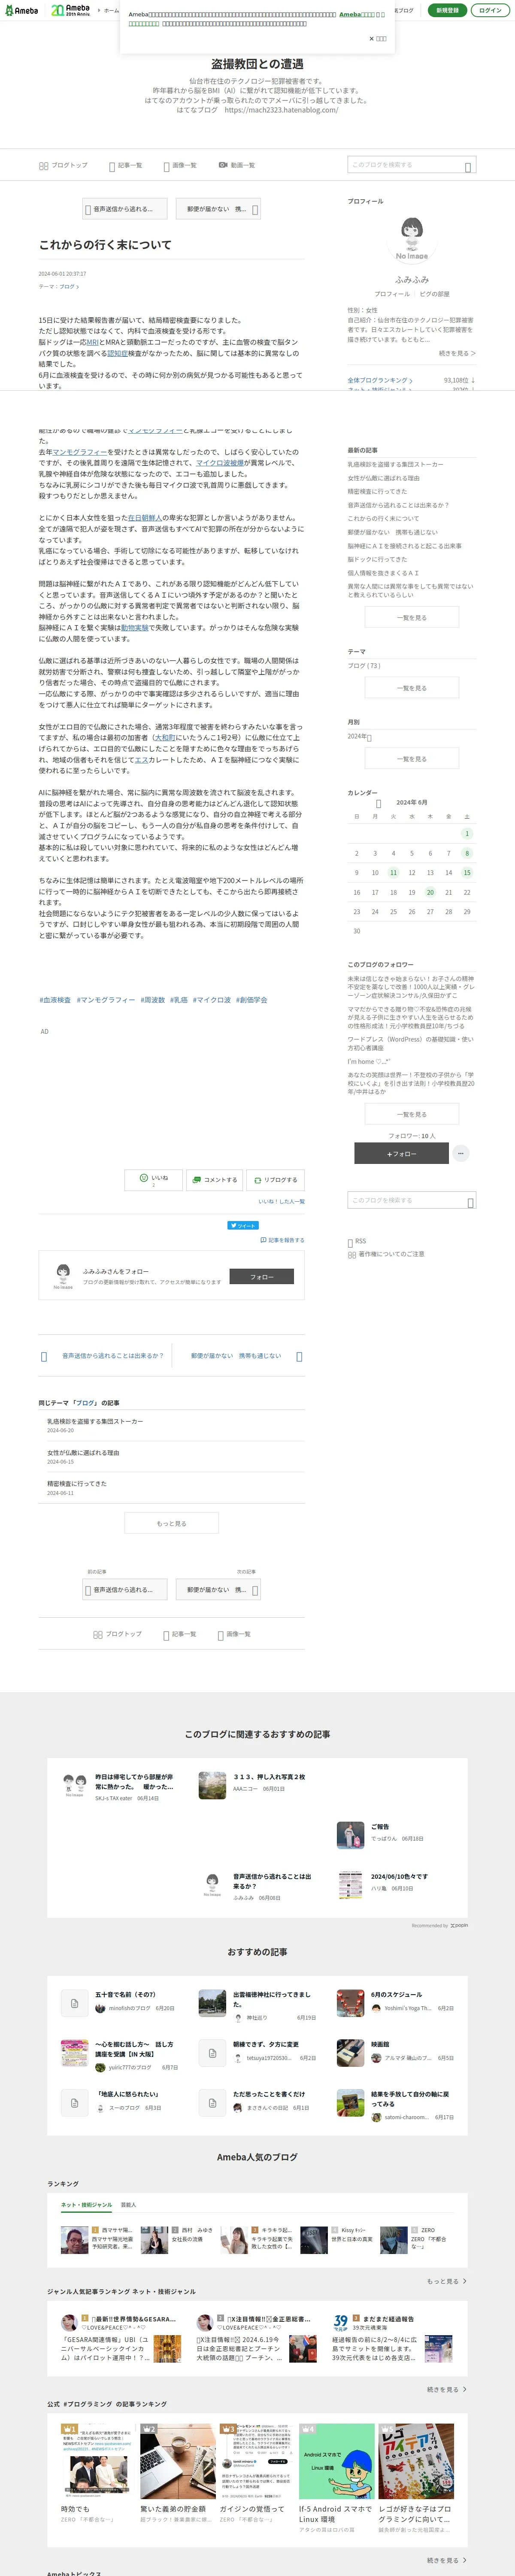Click the コメントする speech bubble button
This screenshot has width=515, height=2576.
coord(214,1179)
